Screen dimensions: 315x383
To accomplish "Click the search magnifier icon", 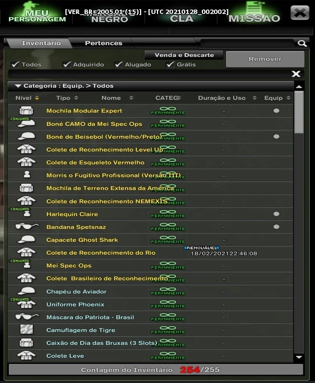I will tap(302, 44).
